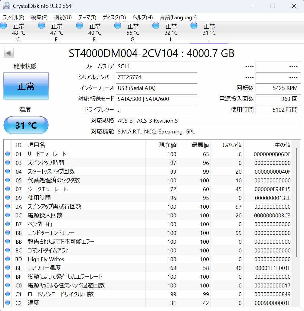Click the ID column header
304x311 pixels.
pos(18,145)
